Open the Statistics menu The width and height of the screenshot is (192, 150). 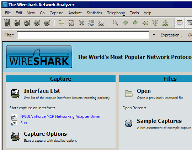coord(95,13)
